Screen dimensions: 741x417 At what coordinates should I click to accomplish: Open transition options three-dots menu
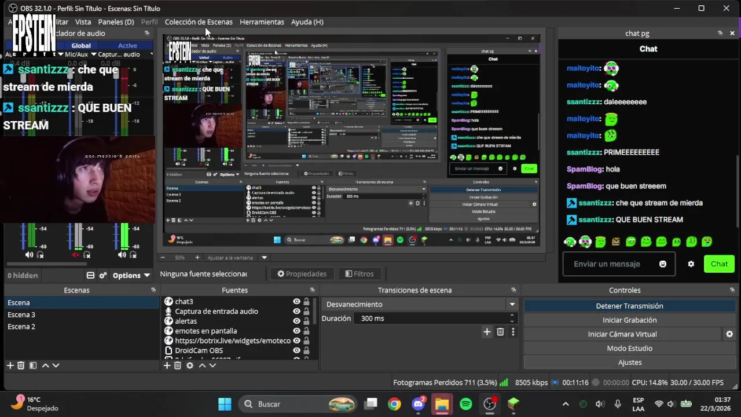(513, 332)
